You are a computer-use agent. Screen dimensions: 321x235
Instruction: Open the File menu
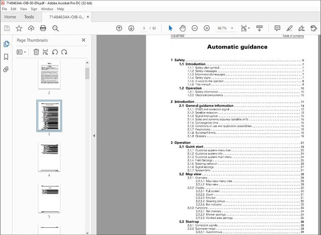coord(4,9)
